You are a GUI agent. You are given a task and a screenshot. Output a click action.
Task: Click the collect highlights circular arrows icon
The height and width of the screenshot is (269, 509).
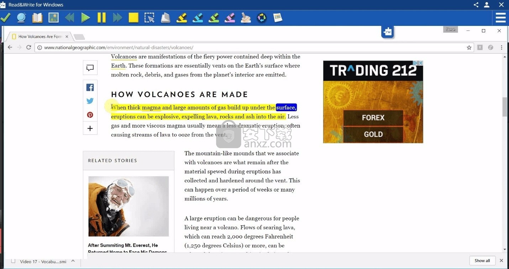click(262, 17)
